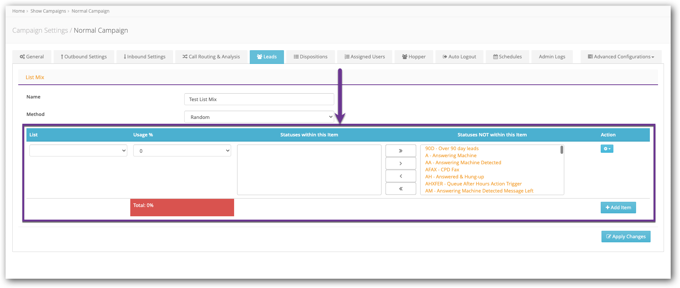The height and width of the screenshot is (288, 680).
Task: Open the List selection dropdown
Action: coord(78,151)
